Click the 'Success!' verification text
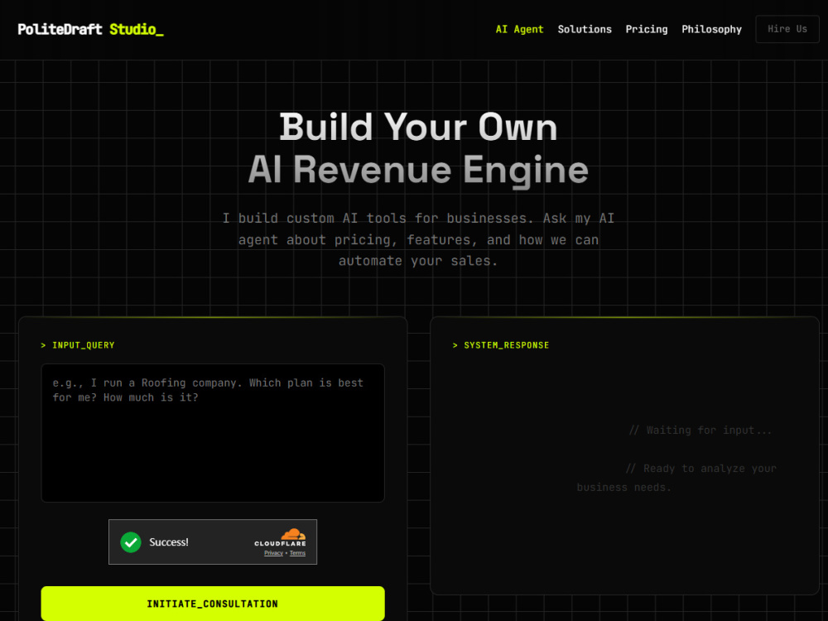 tap(168, 542)
